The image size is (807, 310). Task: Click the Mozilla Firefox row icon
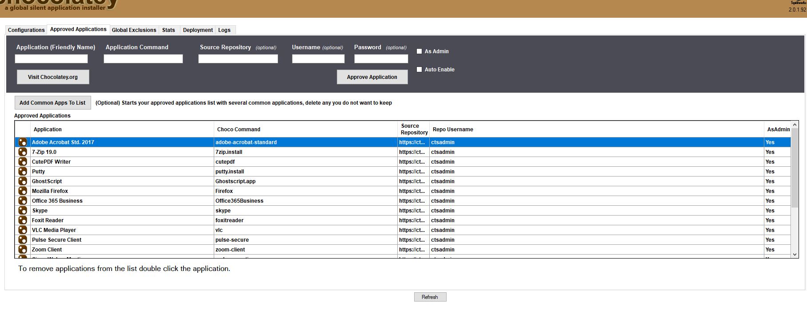click(23, 191)
